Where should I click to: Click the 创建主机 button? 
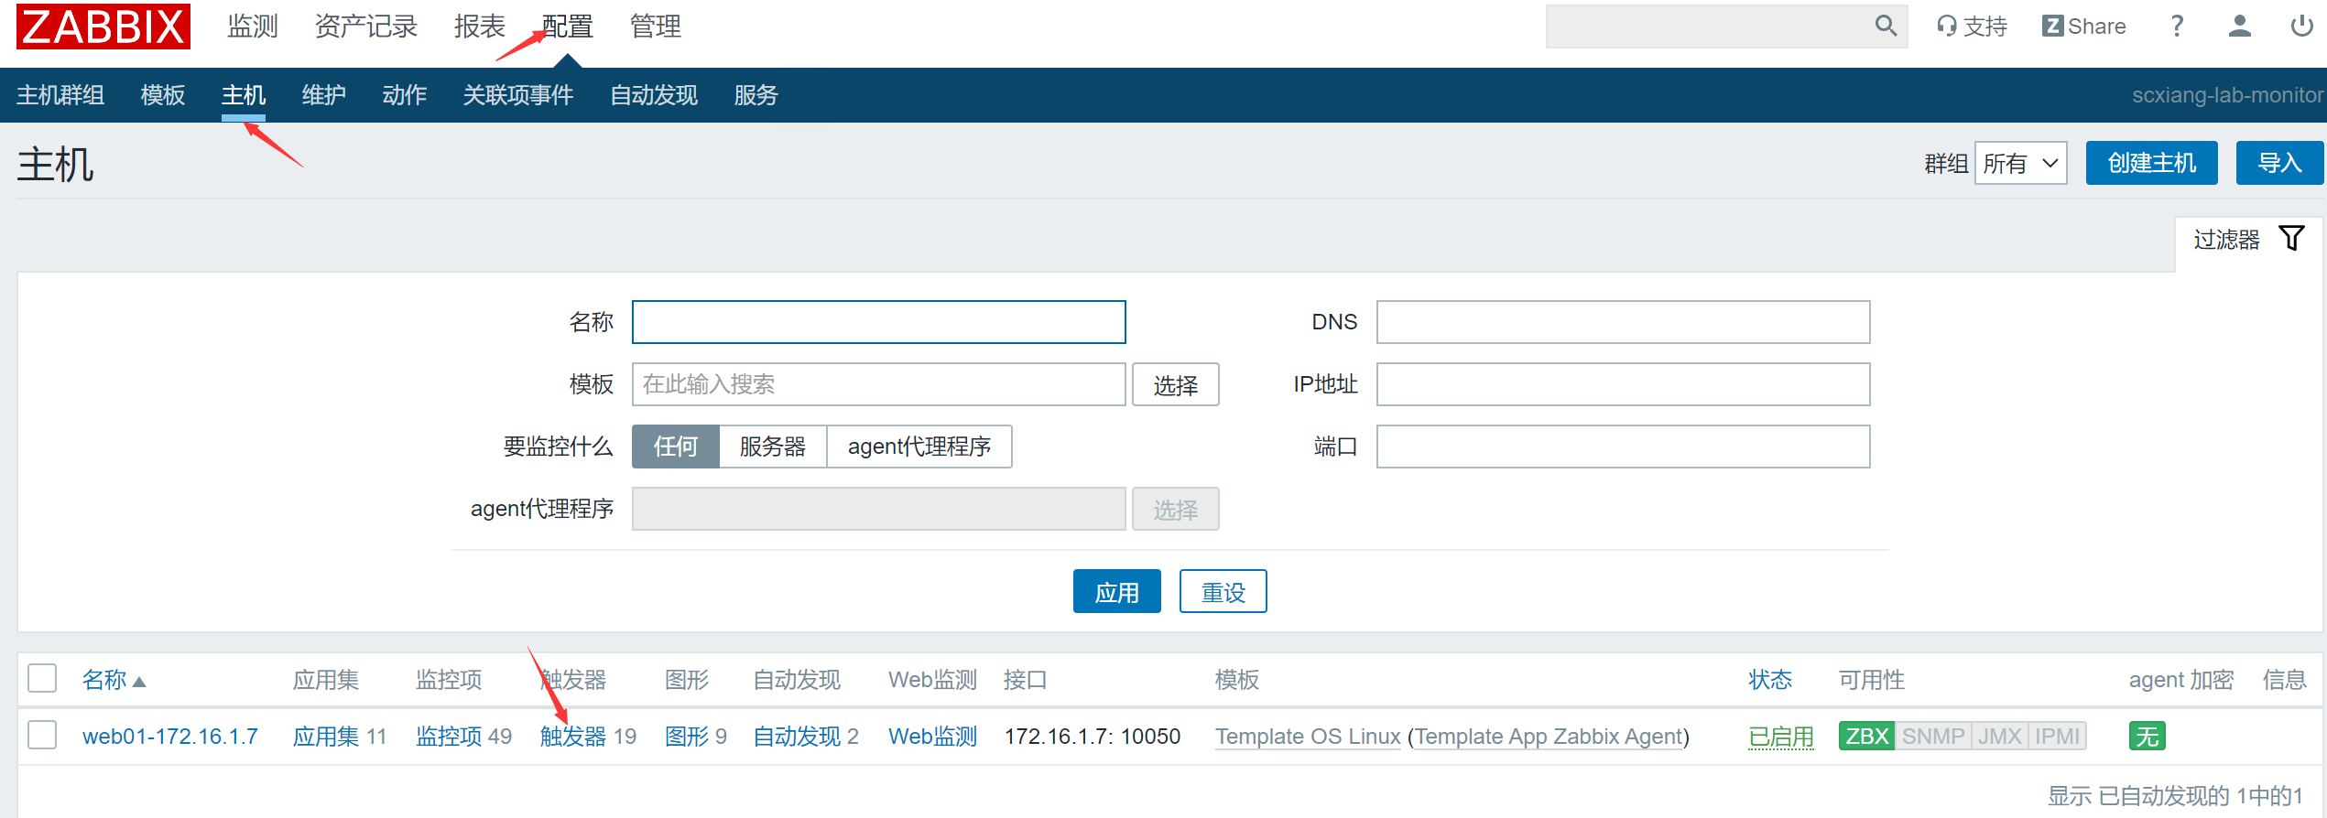click(x=2152, y=163)
